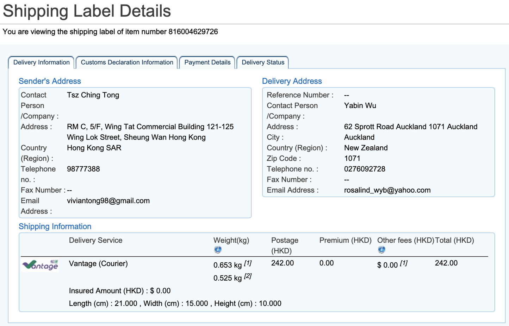Click the sender telephone number 98777388
This screenshot has height=326, width=509.
[x=83, y=169]
